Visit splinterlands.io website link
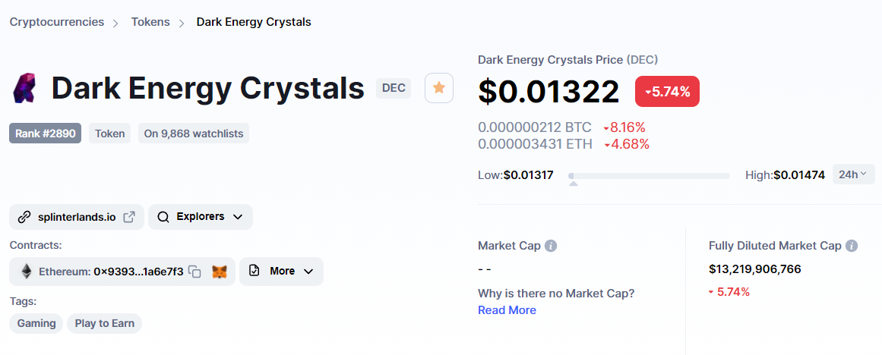 click(77, 217)
